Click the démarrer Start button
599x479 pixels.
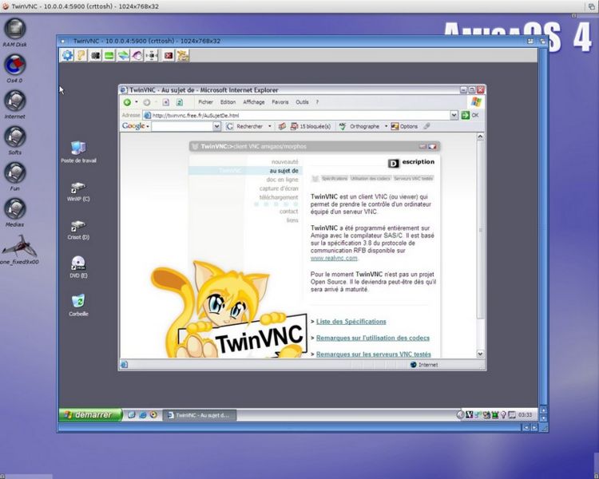[x=90, y=414]
